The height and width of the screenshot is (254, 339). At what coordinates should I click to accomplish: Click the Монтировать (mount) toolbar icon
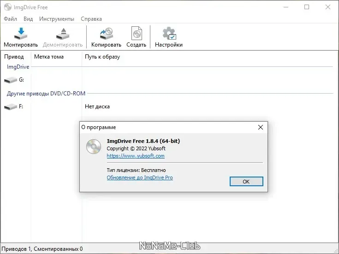pos(21,34)
